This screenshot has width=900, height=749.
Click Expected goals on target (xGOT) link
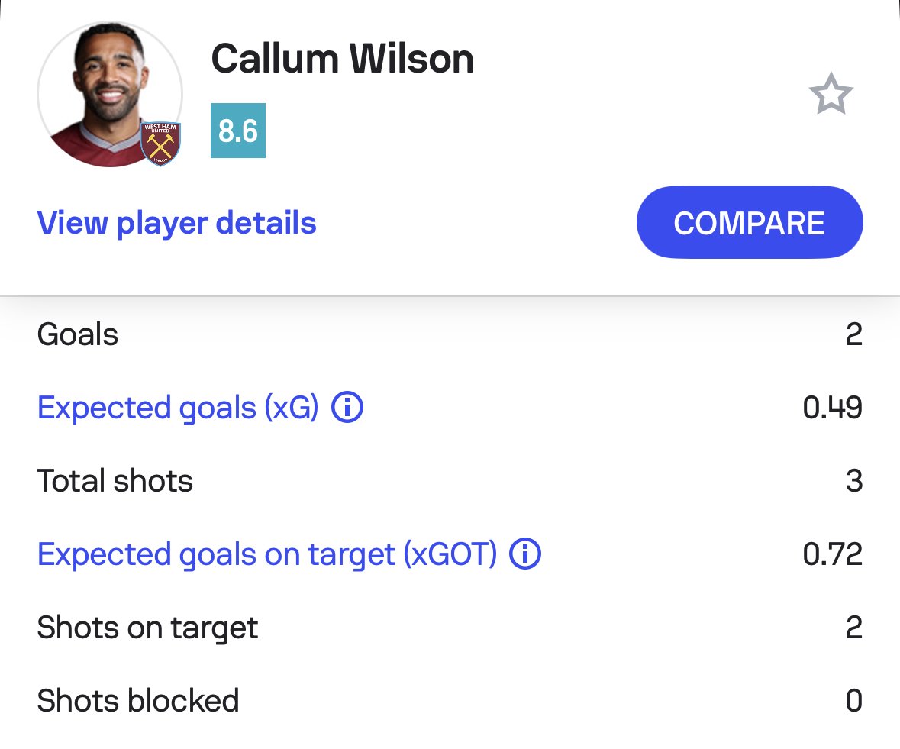tap(266, 554)
